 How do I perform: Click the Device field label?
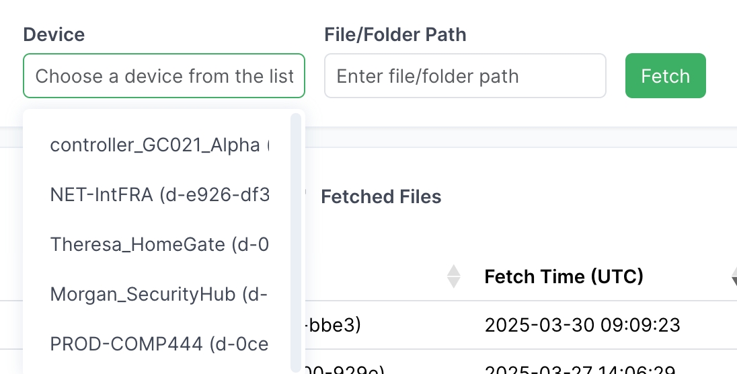click(54, 34)
